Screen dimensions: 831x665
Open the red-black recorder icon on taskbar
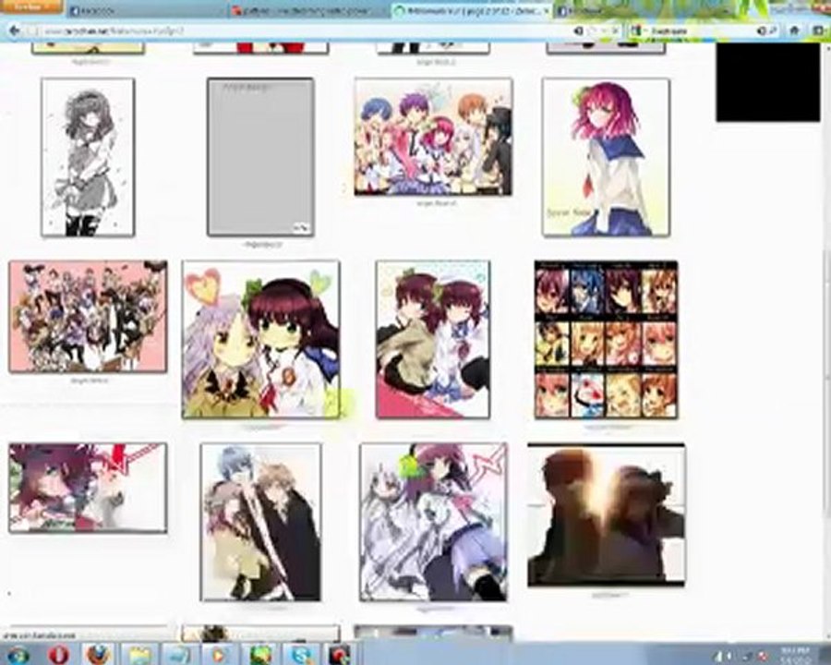point(339,655)
